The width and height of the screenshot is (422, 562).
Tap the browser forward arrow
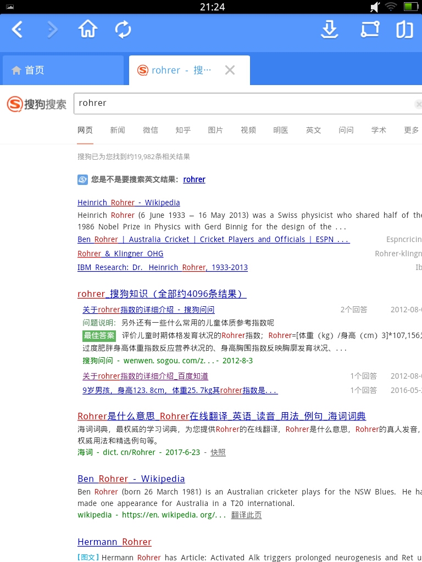tap(52, 30)
